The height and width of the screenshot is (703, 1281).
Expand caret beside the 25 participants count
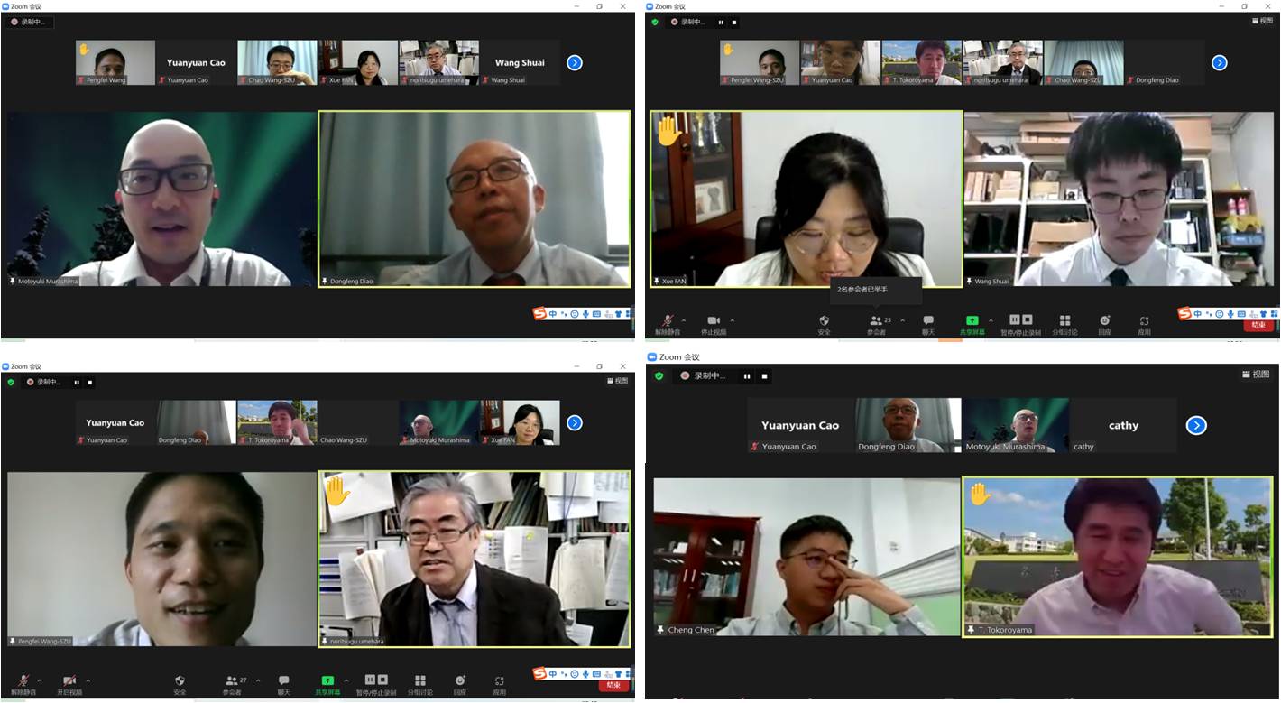903,320
